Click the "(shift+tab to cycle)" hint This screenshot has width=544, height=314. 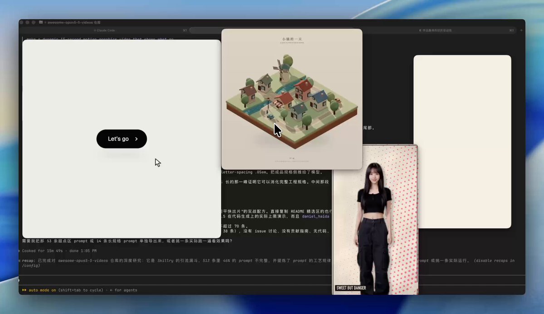[x=80, y=290]
